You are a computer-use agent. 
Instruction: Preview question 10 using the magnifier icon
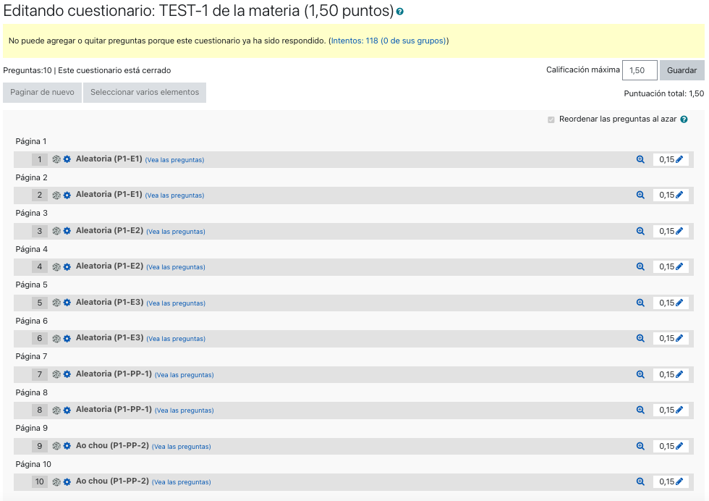[640, 482]
